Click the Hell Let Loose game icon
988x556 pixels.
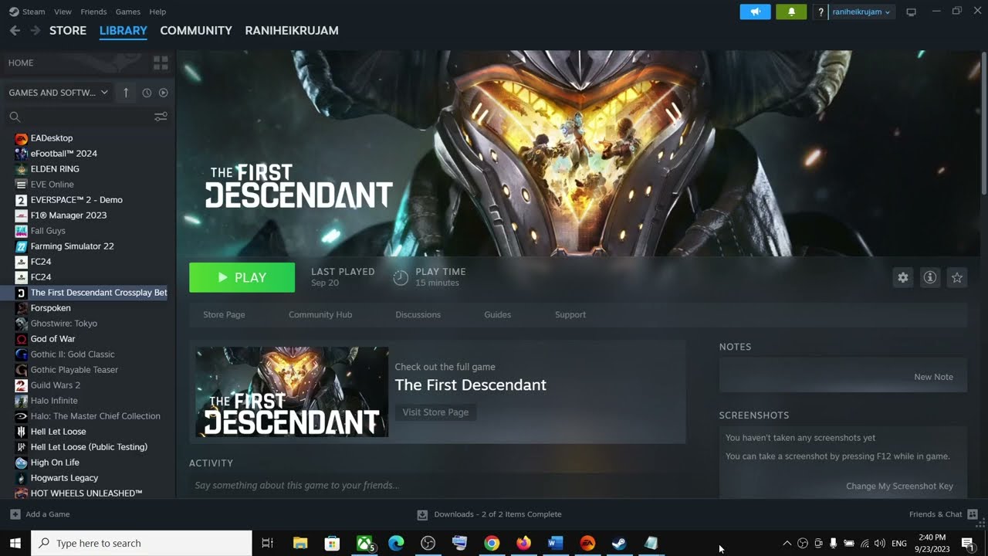pos(22,432)
